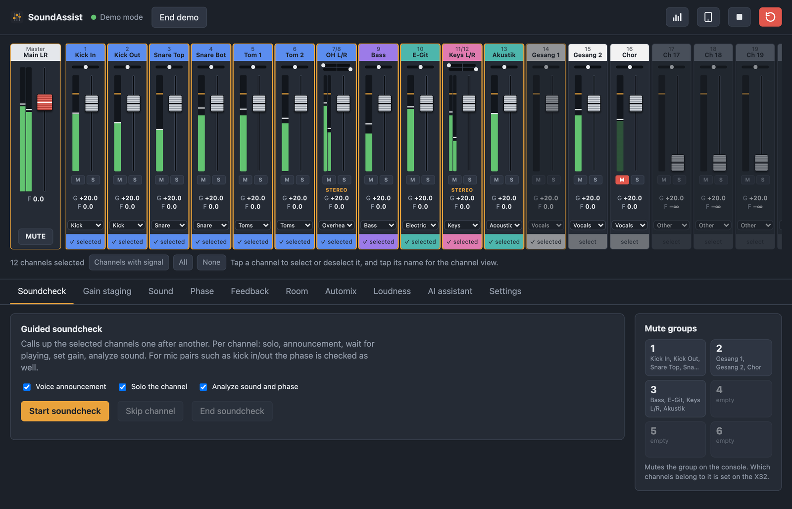Clear the selection with the None button
Viewport: 792px width, 509px height.
(x=211, y=262)
